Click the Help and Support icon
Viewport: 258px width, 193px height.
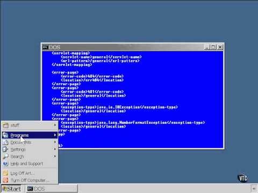pos(5,164)
